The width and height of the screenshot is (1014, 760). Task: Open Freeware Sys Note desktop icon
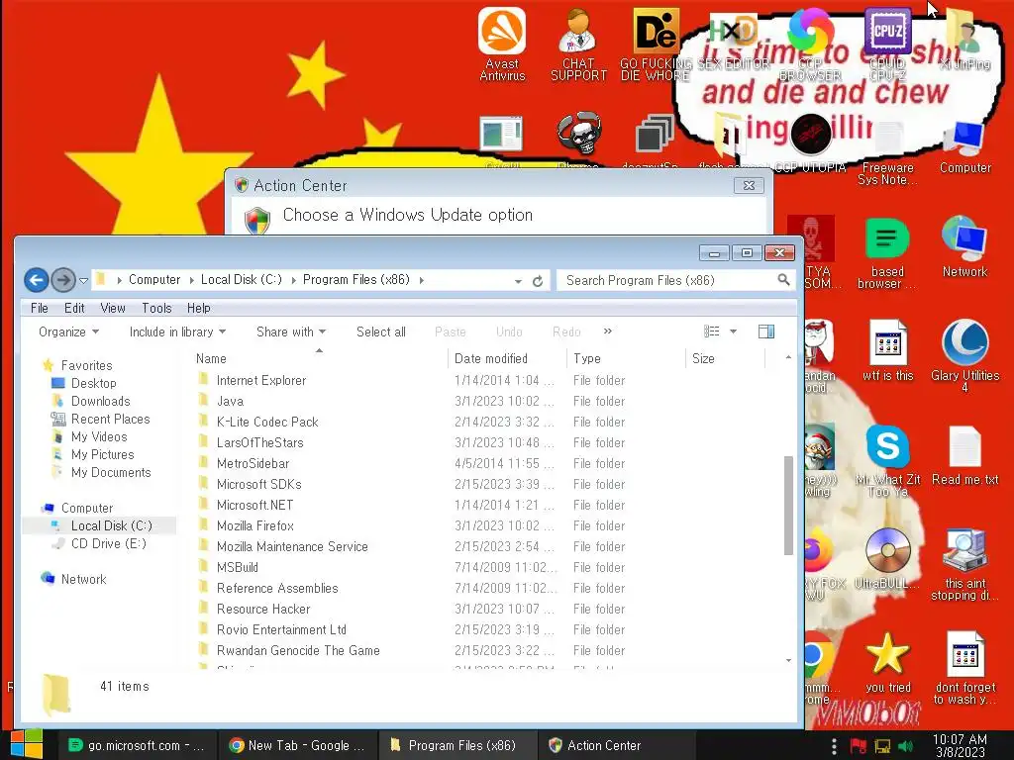[887, 152]
